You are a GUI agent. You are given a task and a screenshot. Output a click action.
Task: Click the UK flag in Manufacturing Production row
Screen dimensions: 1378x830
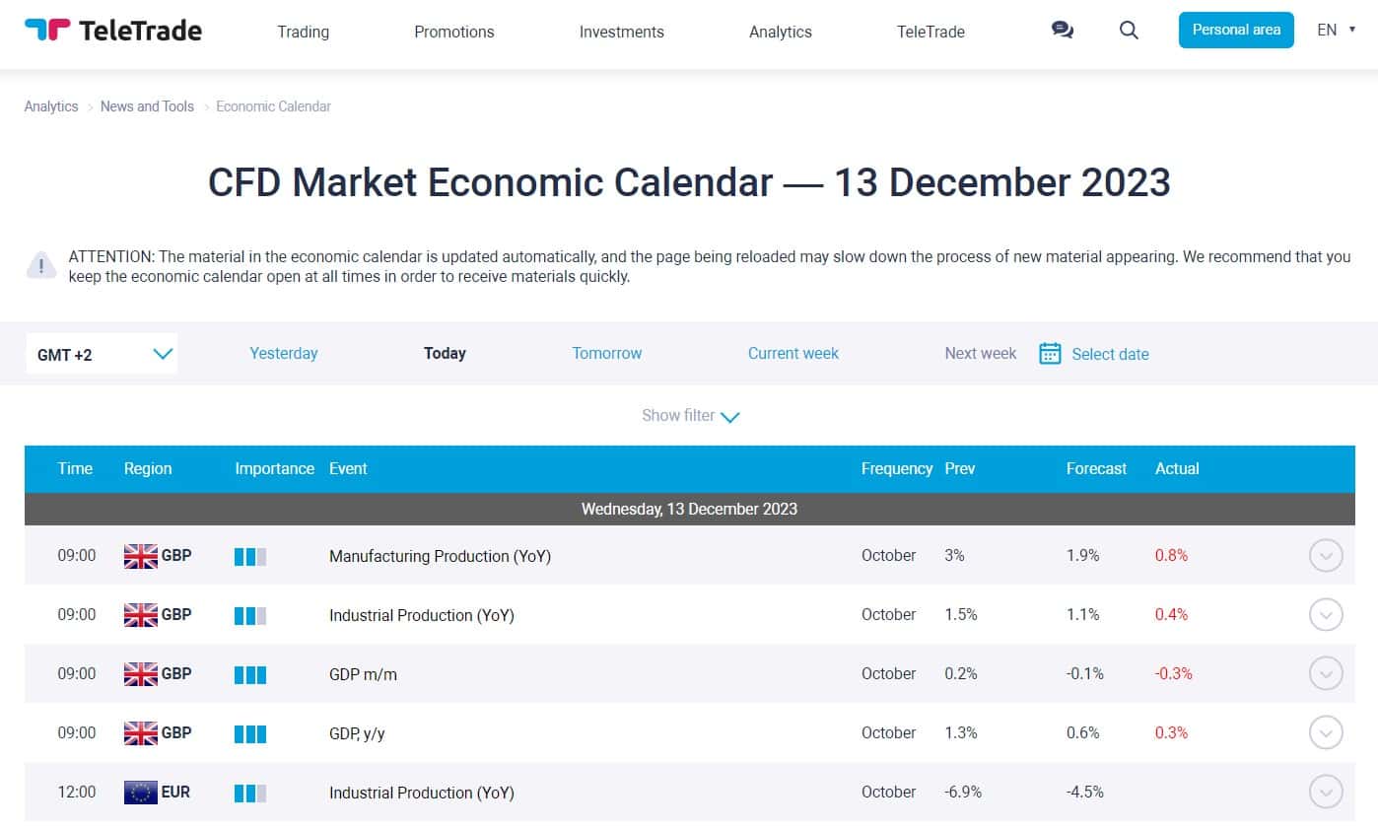141,556
